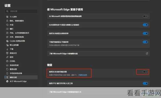The image size is (161, 98).
Task: Click the 默认浏览器 browser icon
Action: coord(7,45)
